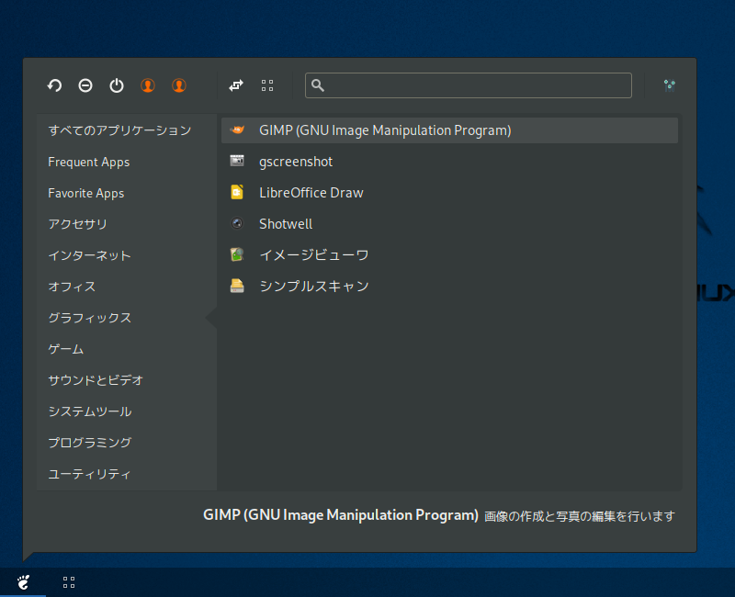Open the grid overview icon in the menu header
This screenshot has height=597, width=735.
(x=267, y=85)
